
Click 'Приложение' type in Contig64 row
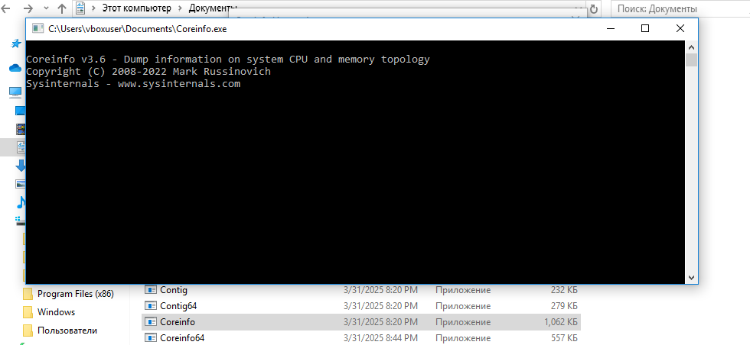[463, 305]
